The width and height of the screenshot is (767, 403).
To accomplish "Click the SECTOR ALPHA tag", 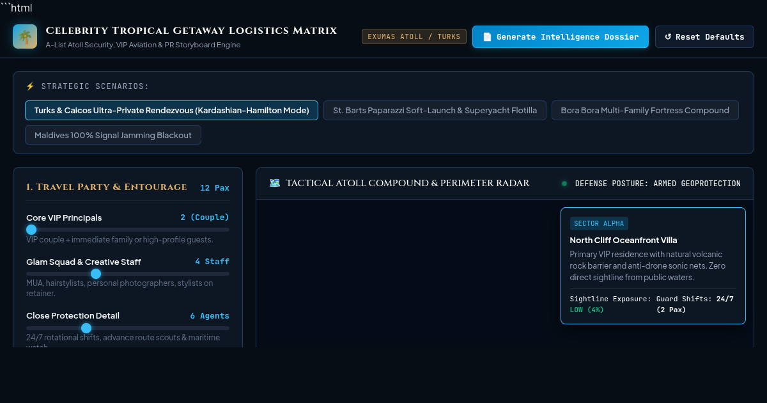I will click(x=599, y=223).
